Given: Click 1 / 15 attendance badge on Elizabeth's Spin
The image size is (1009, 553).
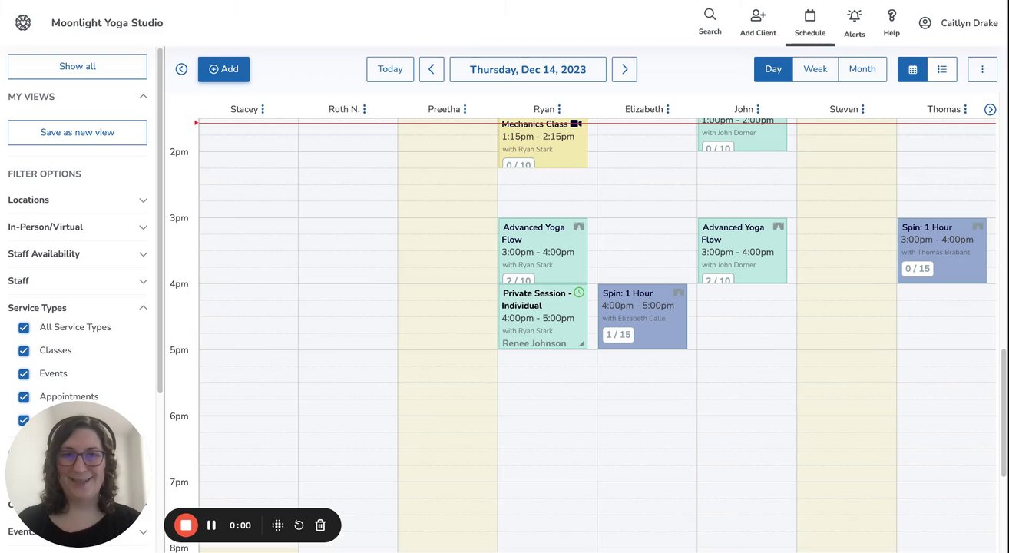Looking at the screenshot, I should [618, 334].
